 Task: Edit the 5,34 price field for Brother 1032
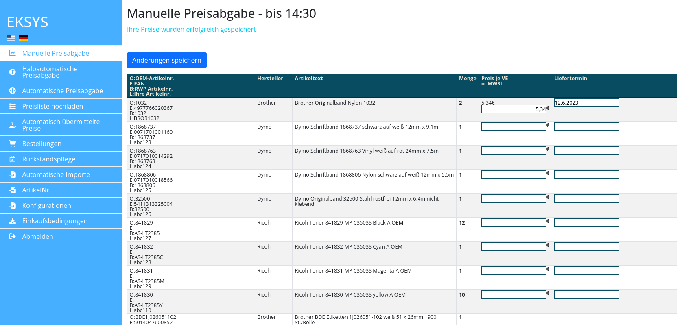point(514,109)
